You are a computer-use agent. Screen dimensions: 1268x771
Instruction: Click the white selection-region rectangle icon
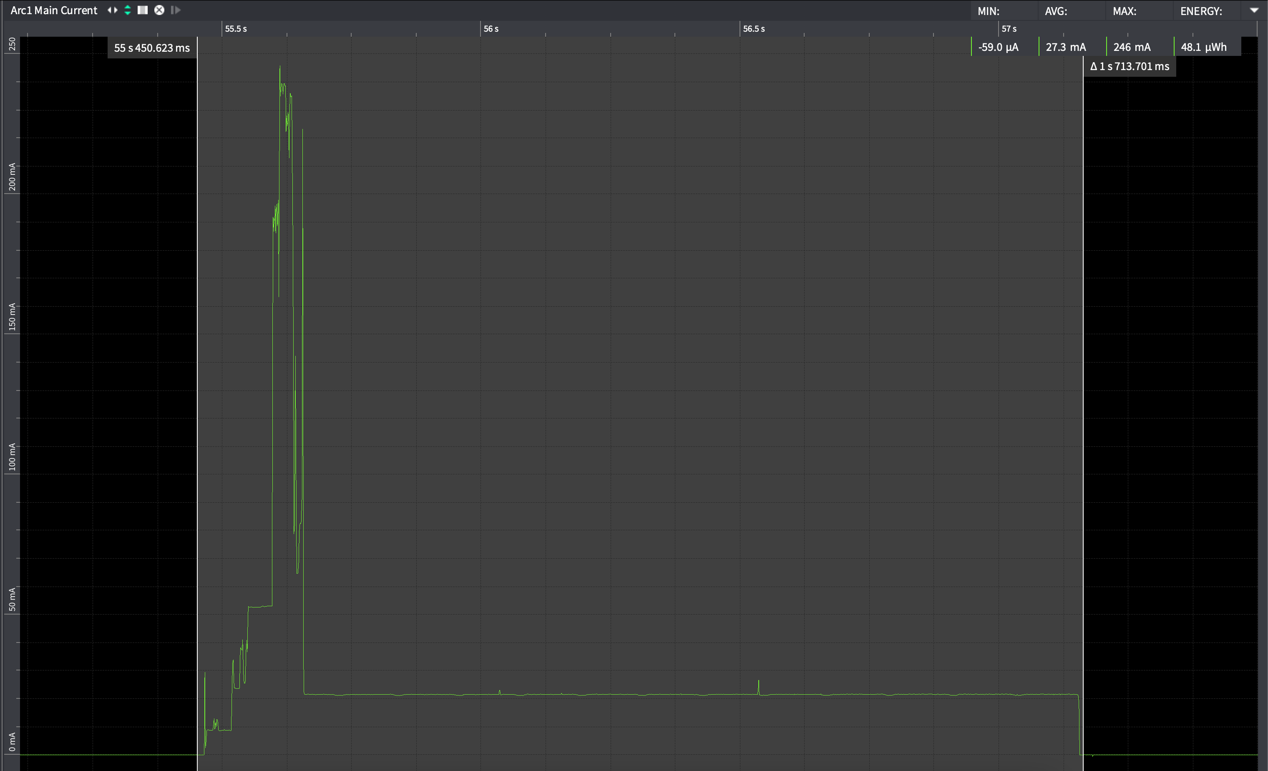click(x=143, y=10)
